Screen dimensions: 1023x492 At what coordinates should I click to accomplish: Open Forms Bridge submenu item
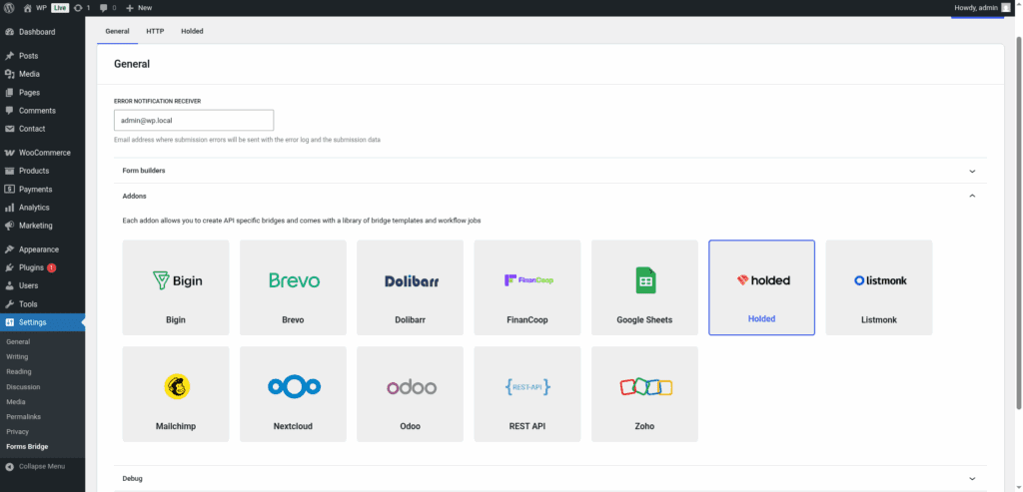27,446
